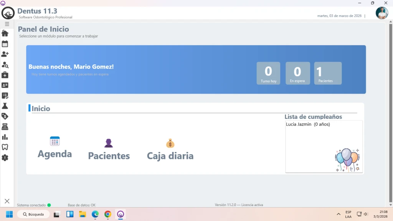Click the vertical scrollbar on the right
Screen dimensions: 393x221
(x=390, y=113)
